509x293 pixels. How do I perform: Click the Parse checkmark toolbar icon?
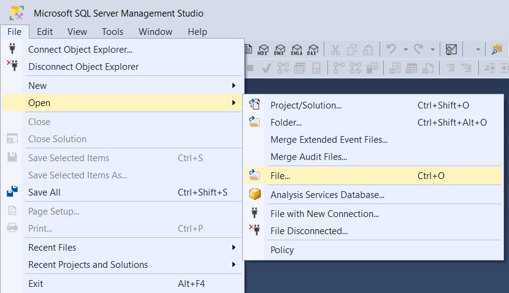(267, 68)
